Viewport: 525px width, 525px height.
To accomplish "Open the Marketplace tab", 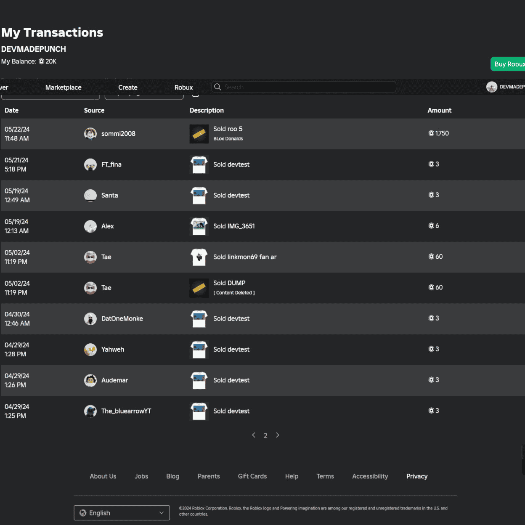I will tap(64, 87).
